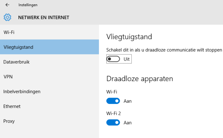223x138 pixels.
Task: Click the Aan label under Wi-Fi
Action: pyautogui.click(x=127, y=101)
